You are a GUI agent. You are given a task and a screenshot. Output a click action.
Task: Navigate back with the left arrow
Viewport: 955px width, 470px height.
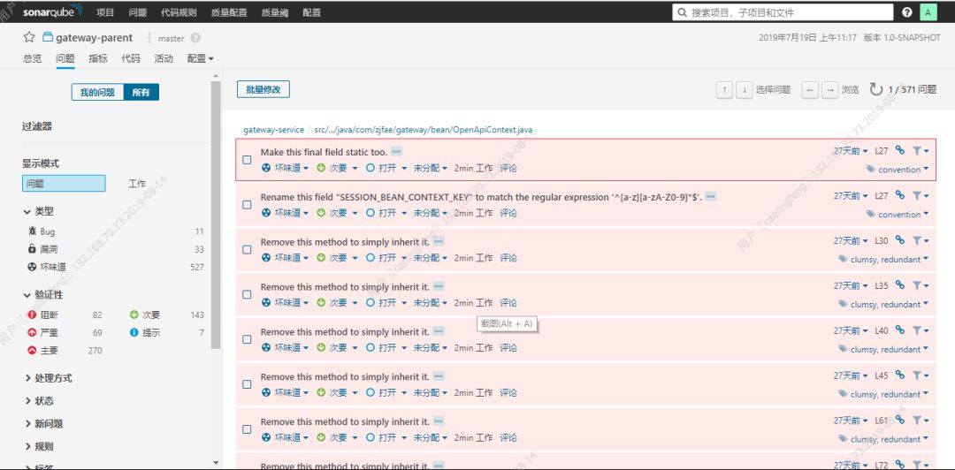coord(809,90)
